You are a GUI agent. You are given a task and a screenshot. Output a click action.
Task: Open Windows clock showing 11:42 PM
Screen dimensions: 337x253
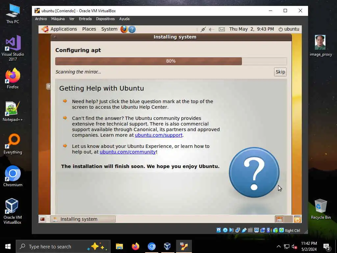(309, 246)
